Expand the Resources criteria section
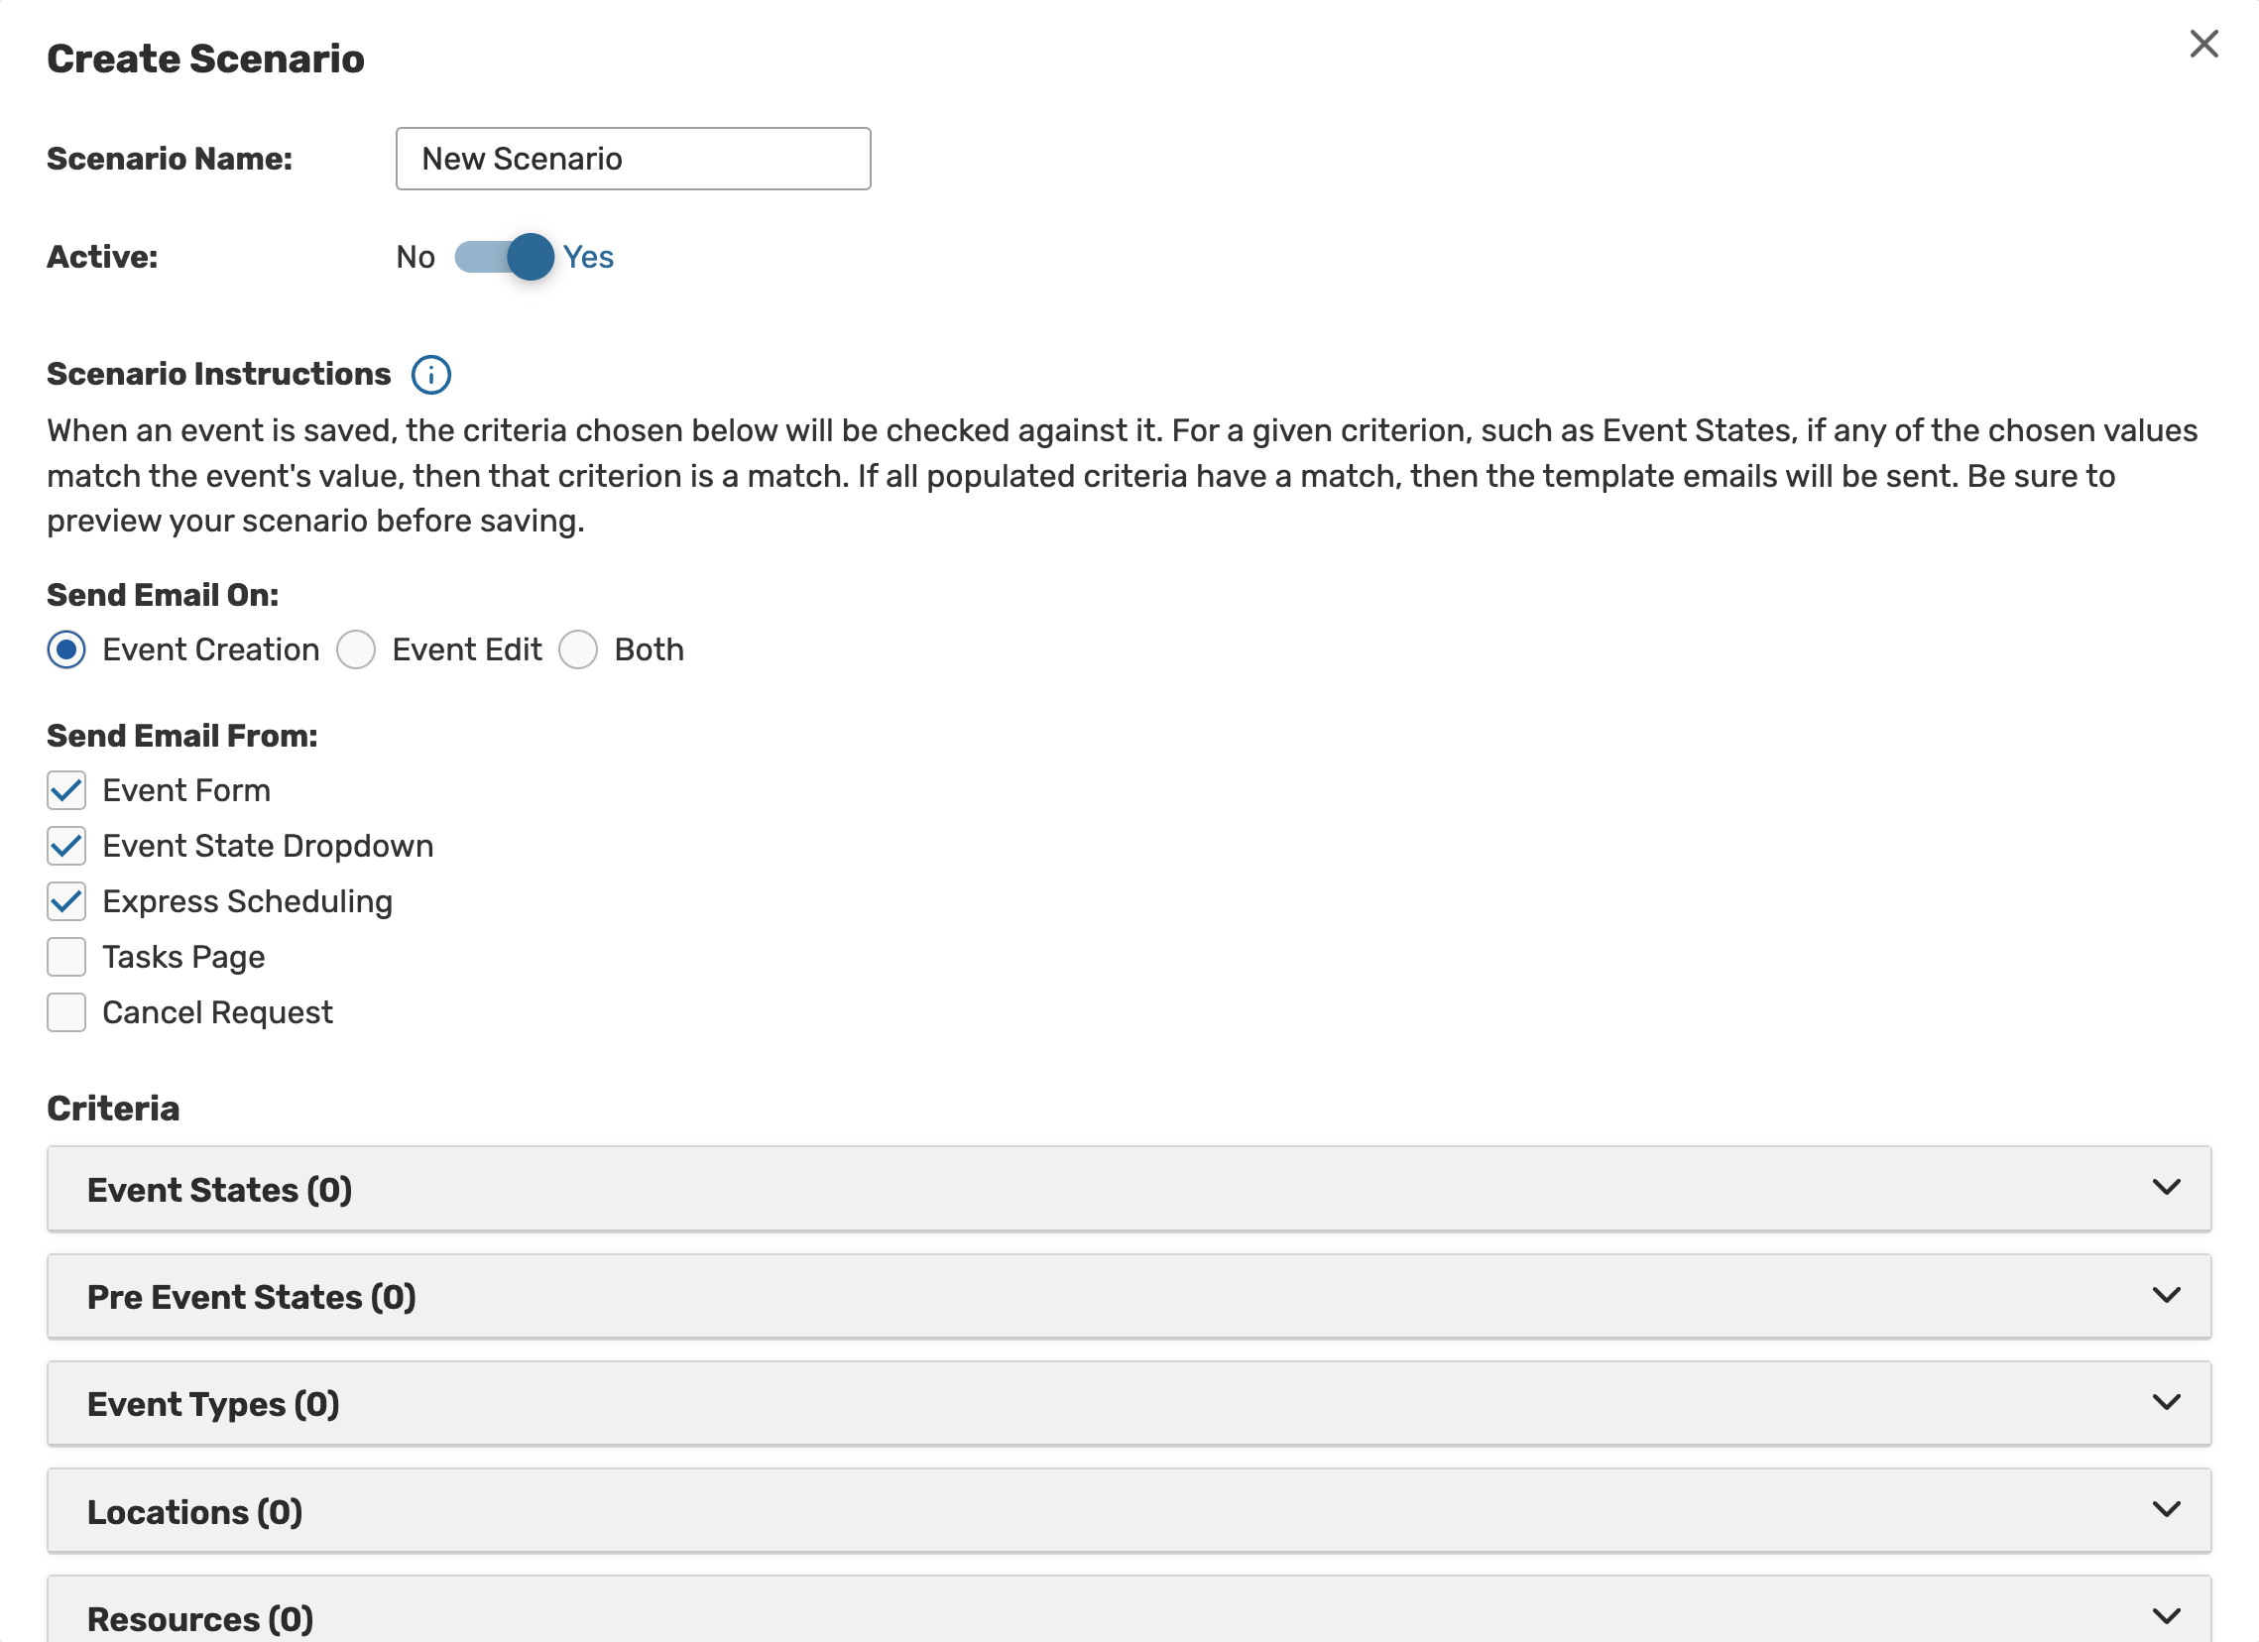This screenshot has width=2259, height=1642. pos(1128,1617)
